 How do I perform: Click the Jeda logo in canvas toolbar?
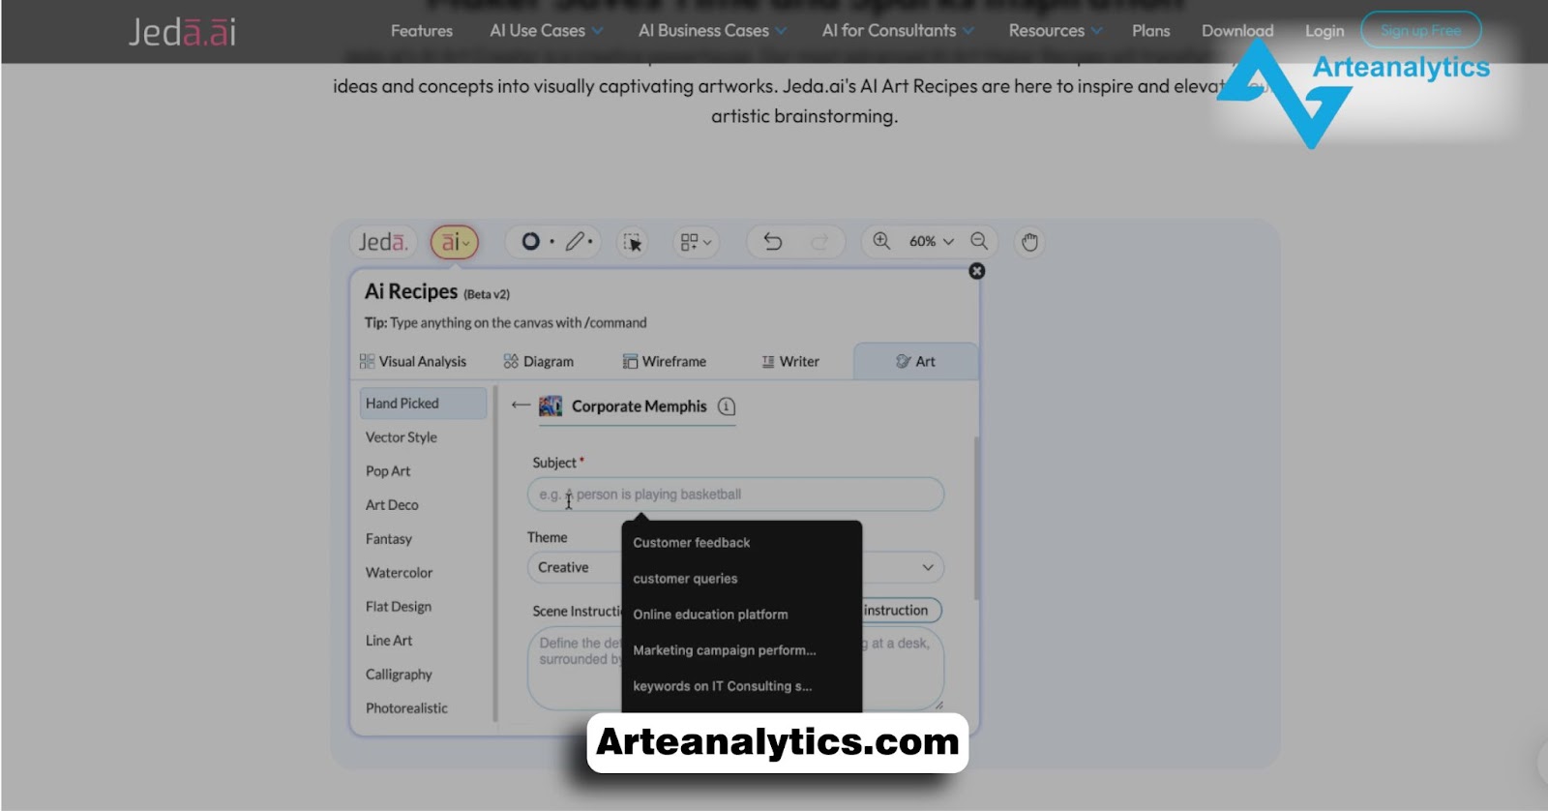383,242
